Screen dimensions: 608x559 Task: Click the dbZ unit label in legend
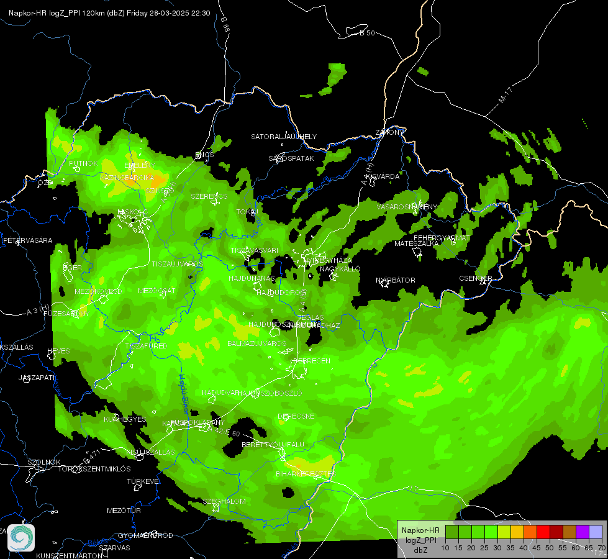point(420,550)
